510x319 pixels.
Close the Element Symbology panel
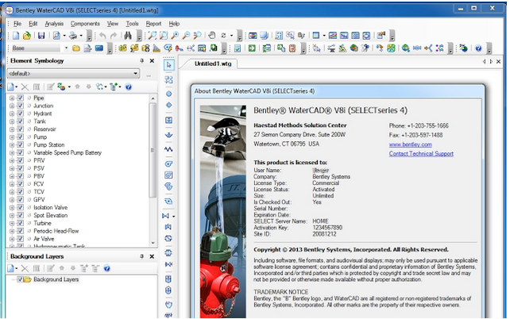point(152,61)
